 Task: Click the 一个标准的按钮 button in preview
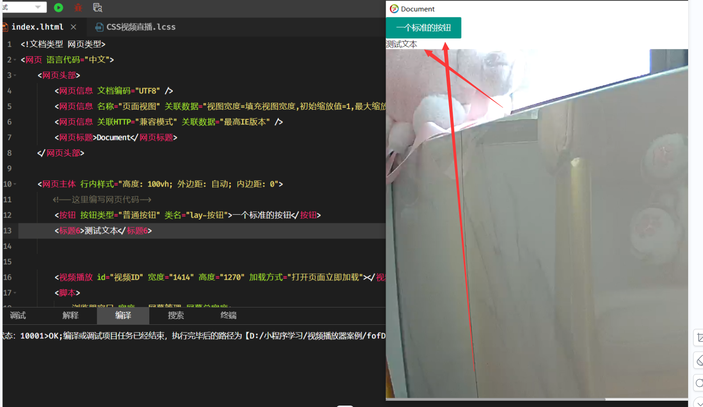424,28
